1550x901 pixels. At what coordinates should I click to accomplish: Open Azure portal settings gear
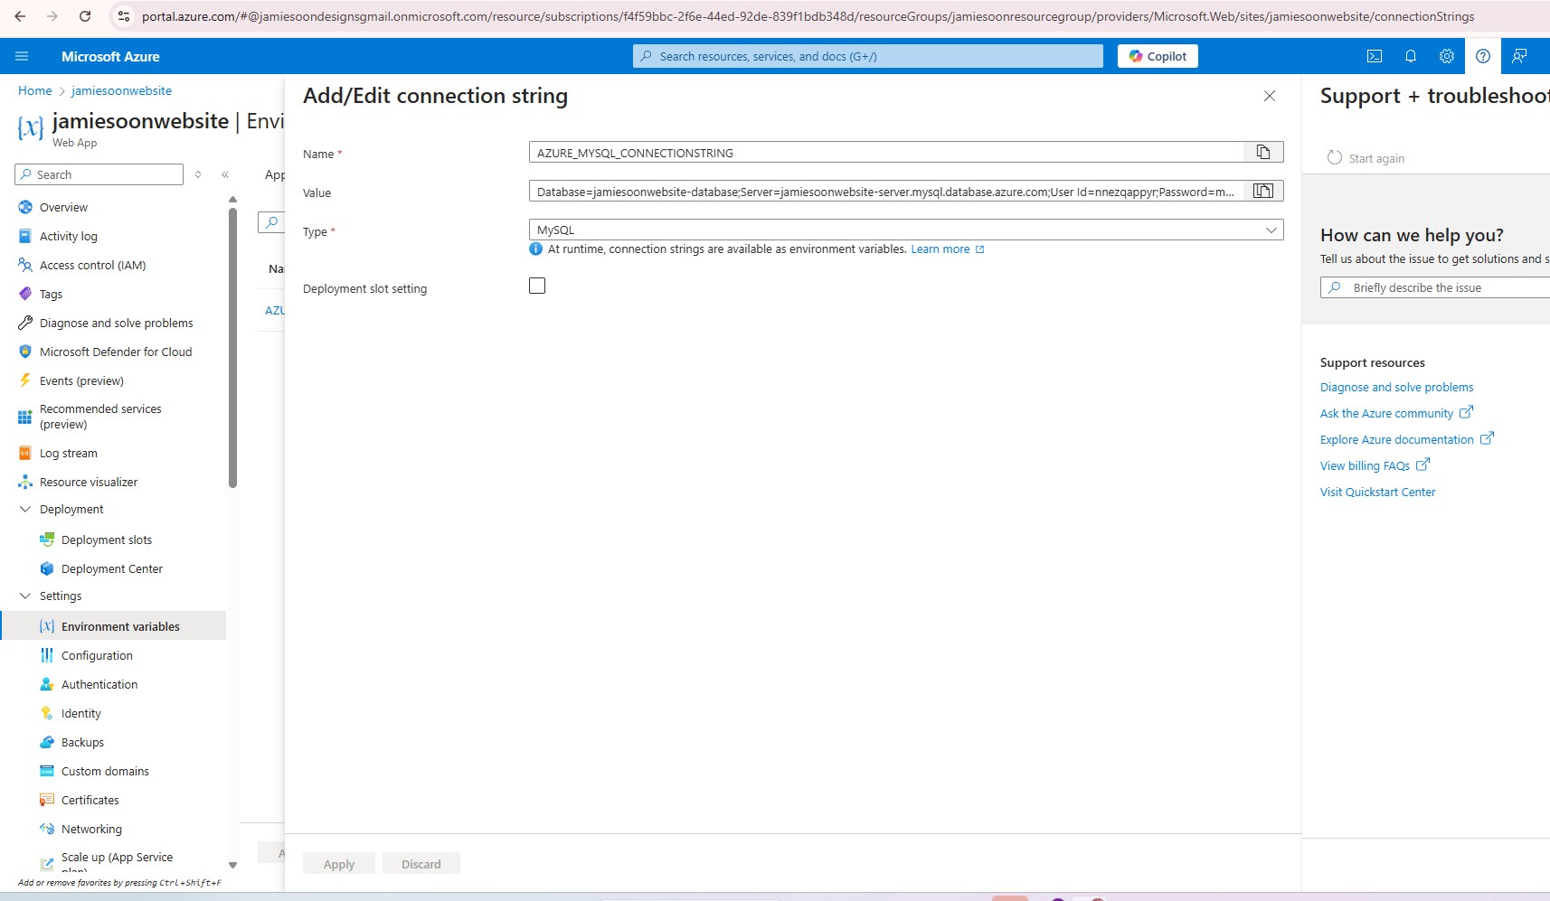point(1445,56)
